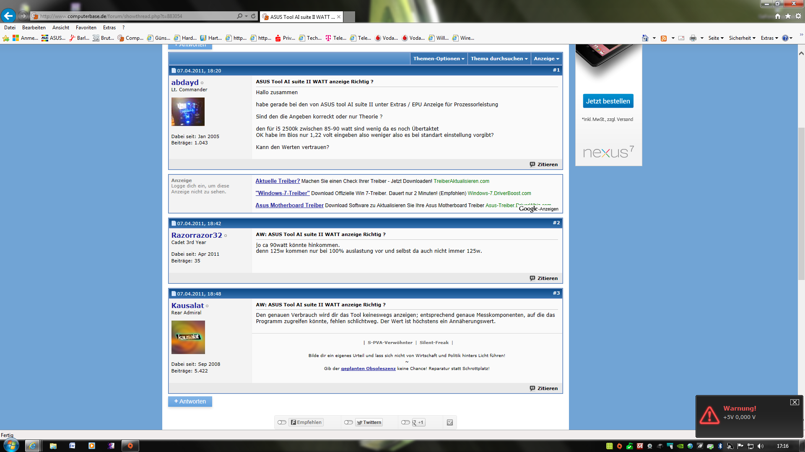Open the RSS feeds icon in command bar
The image size is (805, 452).
pos(664,38)
